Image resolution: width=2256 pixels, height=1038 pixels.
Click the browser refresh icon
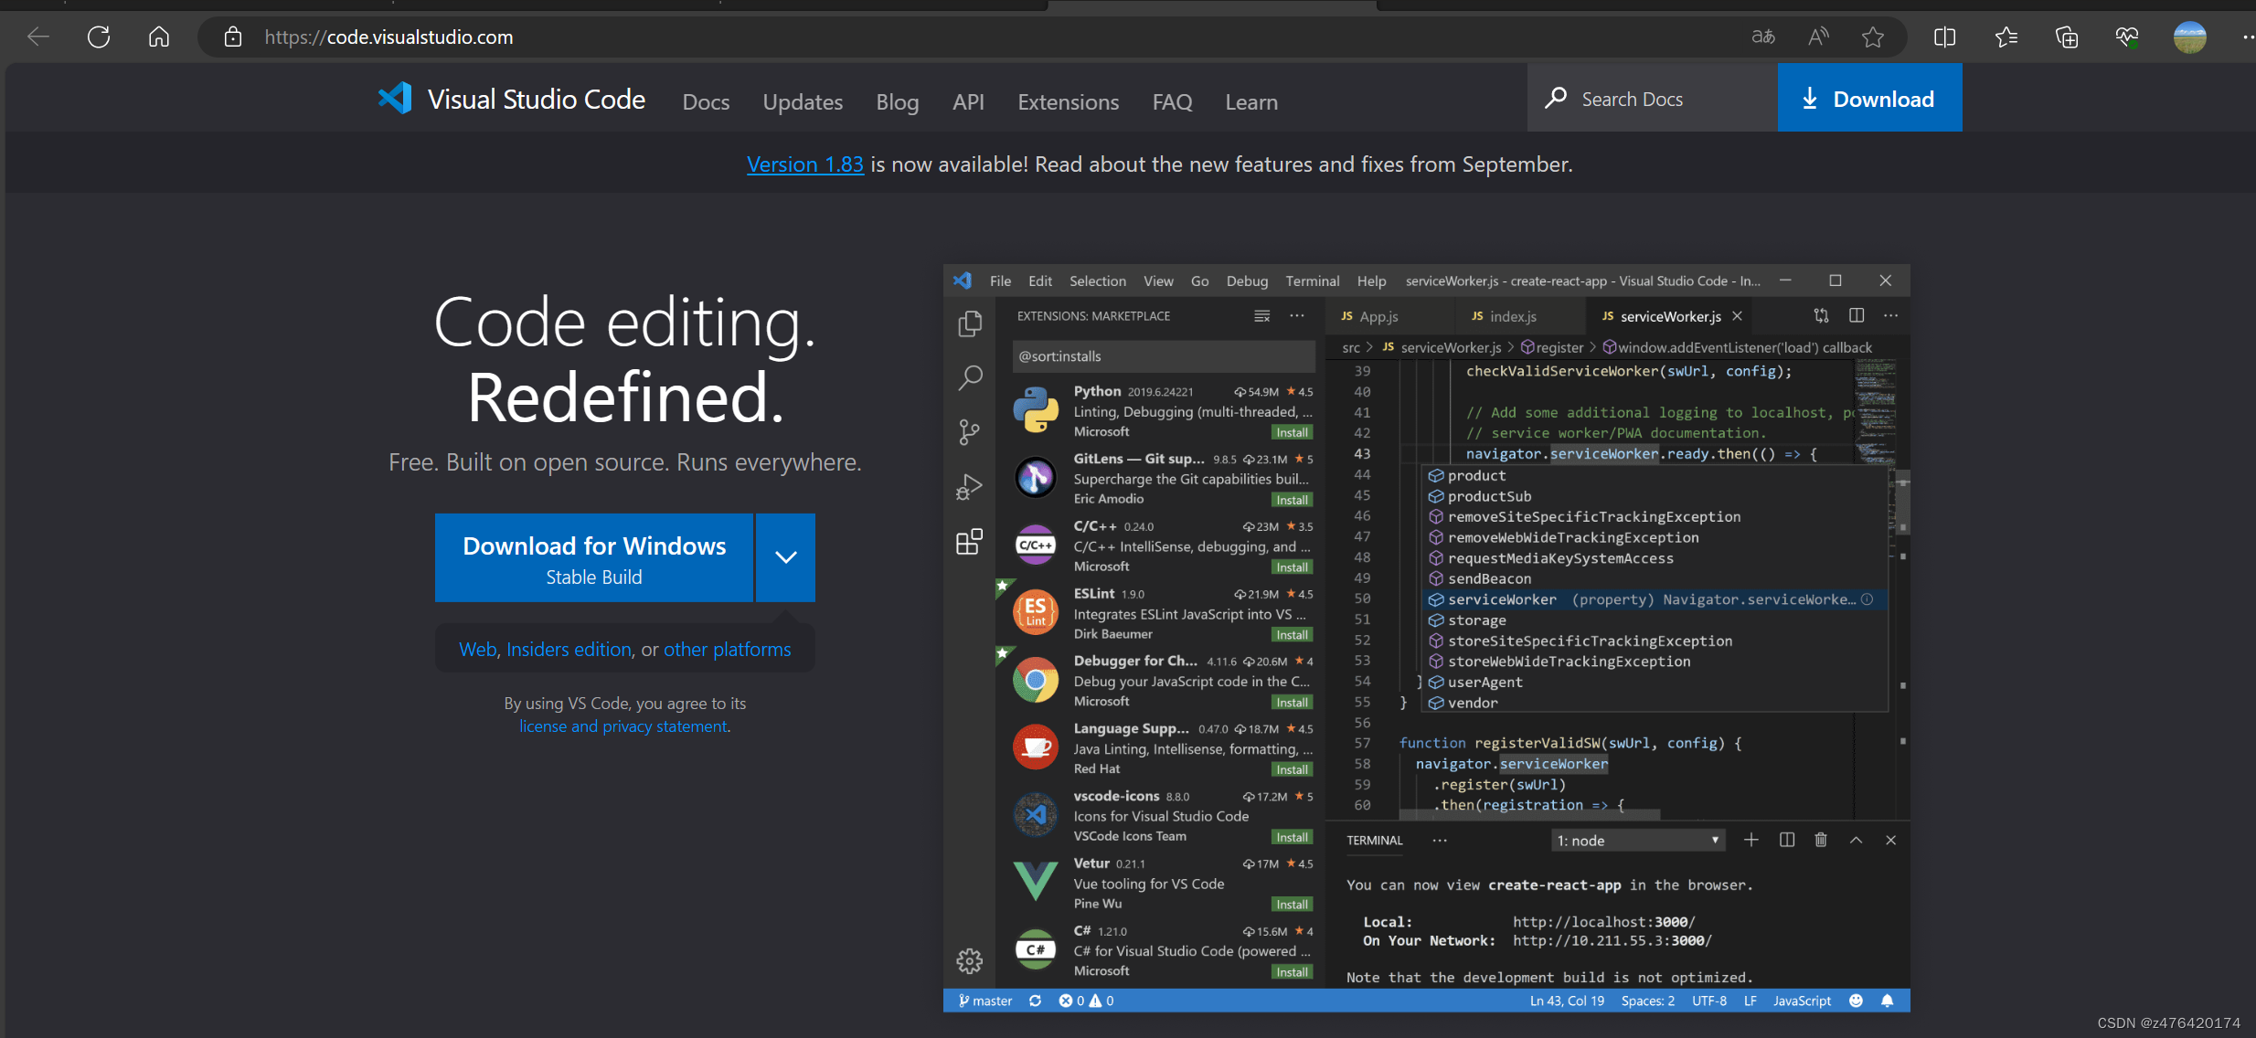coord(99,37)
